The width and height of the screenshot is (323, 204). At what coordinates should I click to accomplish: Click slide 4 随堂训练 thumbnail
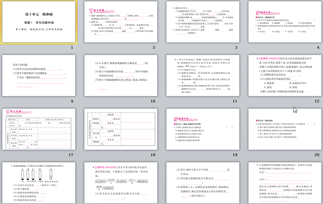(x=285, y=23)
